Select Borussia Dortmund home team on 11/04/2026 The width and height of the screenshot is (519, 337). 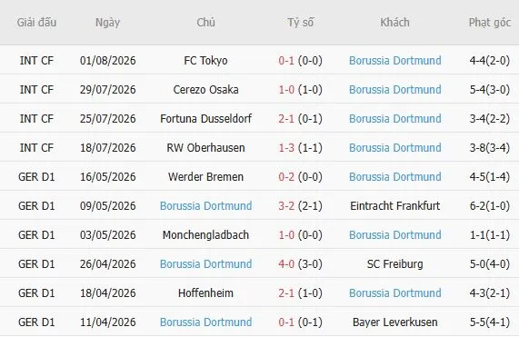[x=205, y=322]
